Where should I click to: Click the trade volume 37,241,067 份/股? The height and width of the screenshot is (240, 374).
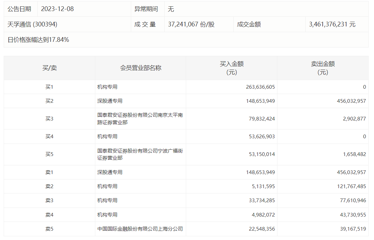pos(191,24)
